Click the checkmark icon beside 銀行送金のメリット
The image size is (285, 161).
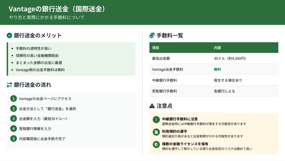(x=9, y=36)
